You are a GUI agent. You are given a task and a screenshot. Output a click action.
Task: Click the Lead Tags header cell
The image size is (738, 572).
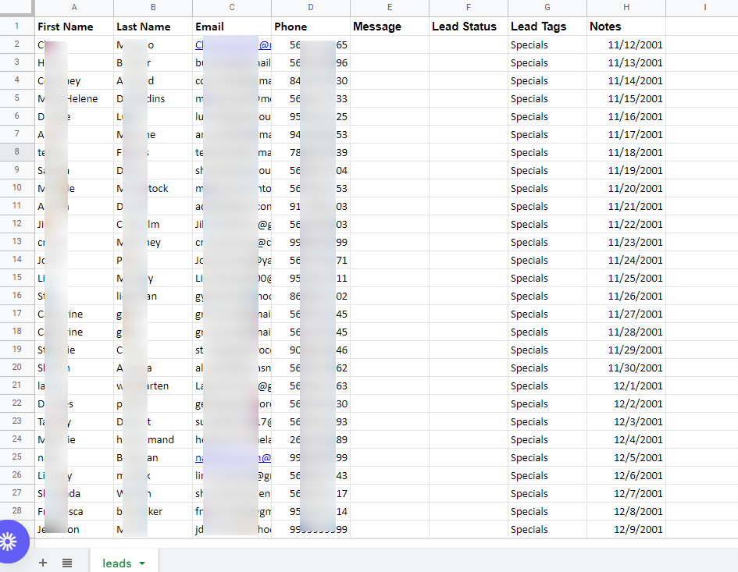tap(547, 27)
